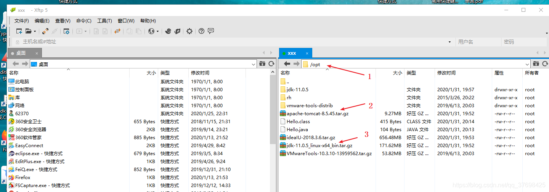Click the Open Session folder icon
Viewport: 549px width, 192px height.
coord(28,31)
